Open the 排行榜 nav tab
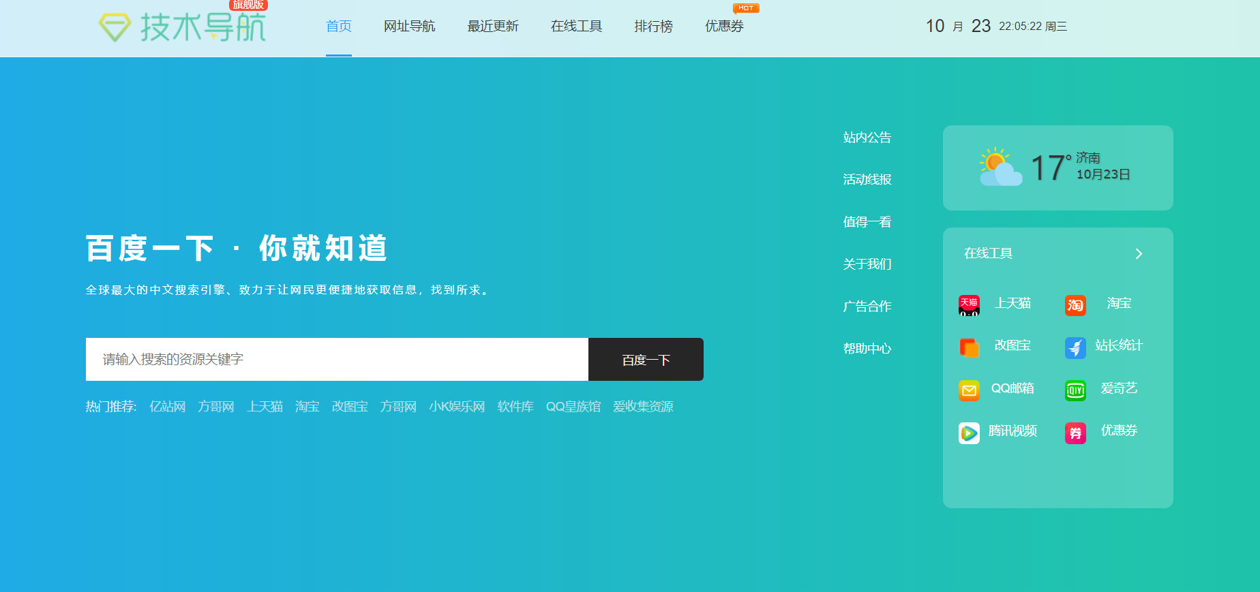The image size is (1260, 592). (x=653, y=27)
